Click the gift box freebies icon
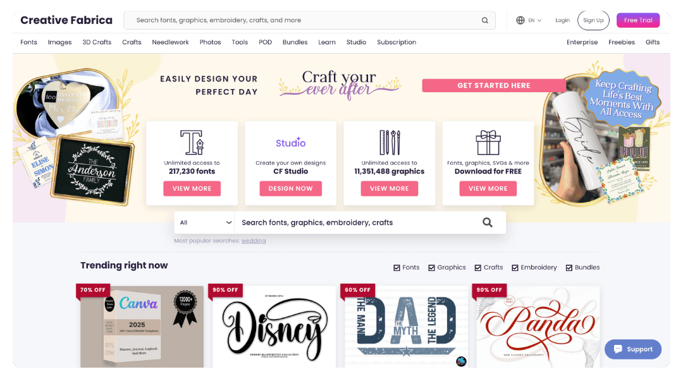The width and height of the screenshot is (683, 379). click(x=488, y=142)
